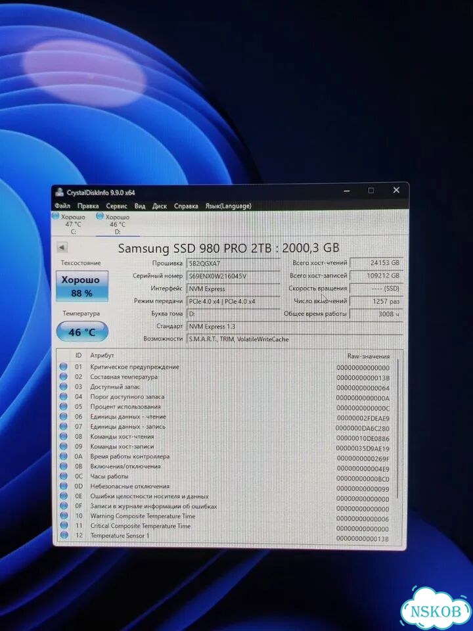Click the Всего хост-чтений 24153 GB value
This screenshot has height=631, width=473.
[x=376, y=263]
